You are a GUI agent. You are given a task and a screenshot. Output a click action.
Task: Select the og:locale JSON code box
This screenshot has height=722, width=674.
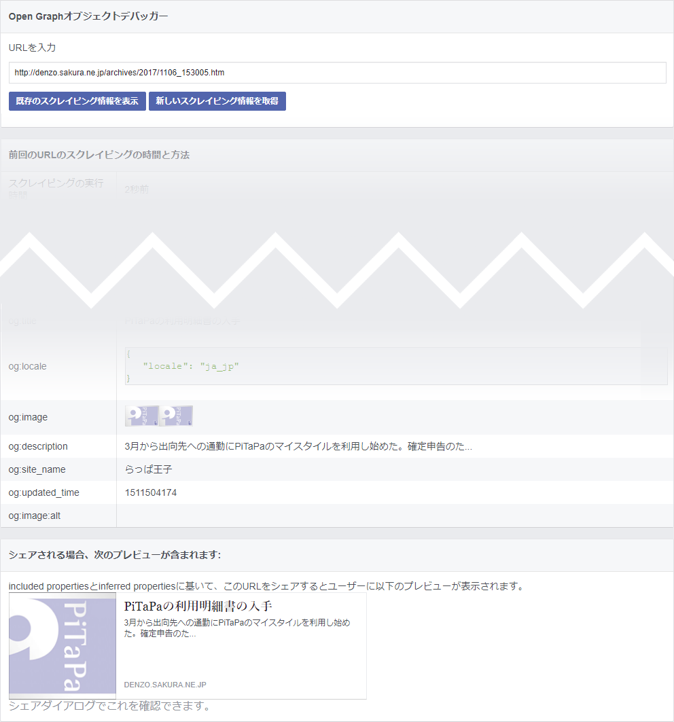click(x=396, y=366)
